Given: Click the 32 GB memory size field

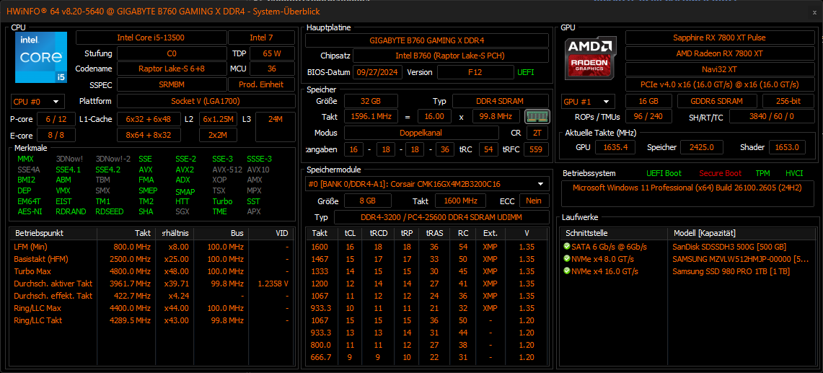Looking at the screenshot, I should point(371,101).
